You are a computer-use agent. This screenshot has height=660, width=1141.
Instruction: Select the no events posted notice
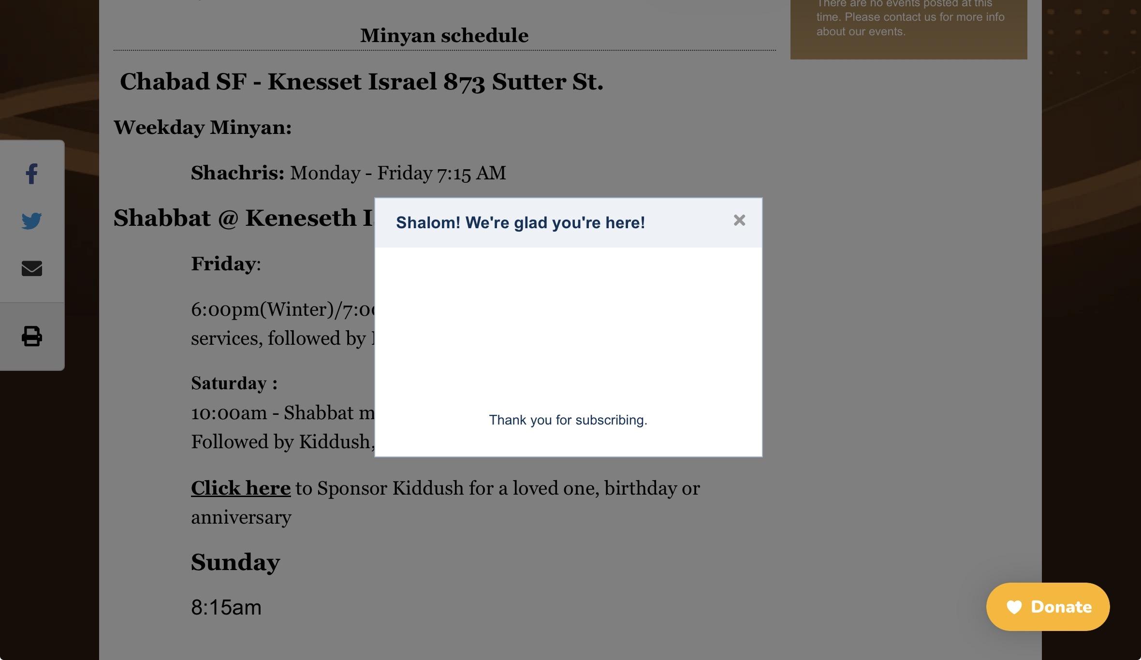(x=910, y=17)
